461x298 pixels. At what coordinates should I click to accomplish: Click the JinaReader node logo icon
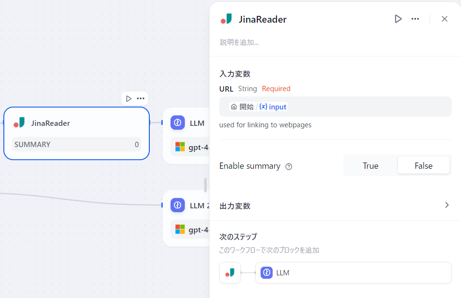[19, 123]
